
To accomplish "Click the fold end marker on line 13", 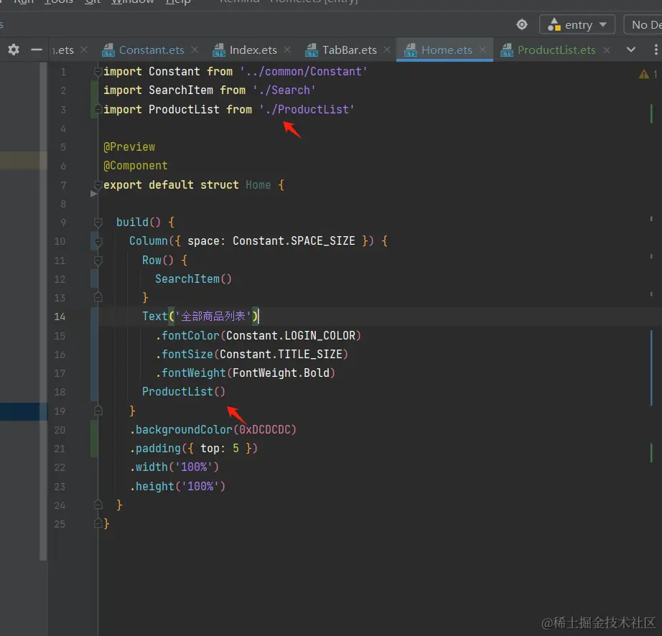I will pyautogui.click(x=98, y=297).
